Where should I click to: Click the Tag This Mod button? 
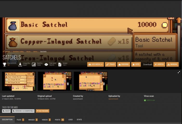tap(42, 111)
